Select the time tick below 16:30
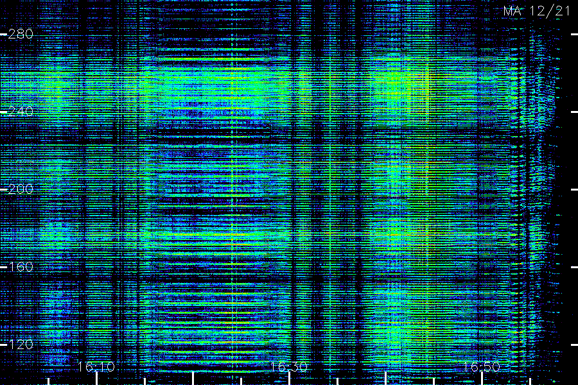This screenshot has height=385, width=578. [x=290, y=379]
